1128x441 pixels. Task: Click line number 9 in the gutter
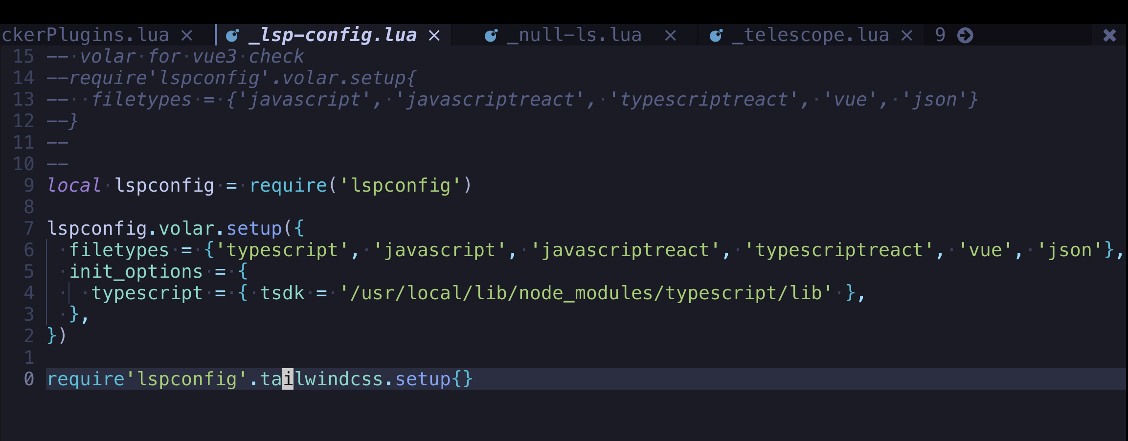tap(28, 185)
